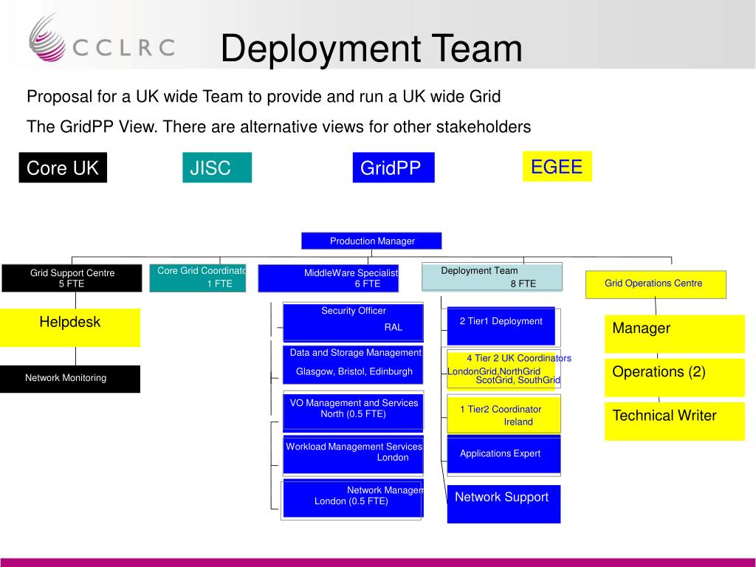
Task: Select the Deployment Team slide title
Action: pyautogui.click(x=371, y=48)
